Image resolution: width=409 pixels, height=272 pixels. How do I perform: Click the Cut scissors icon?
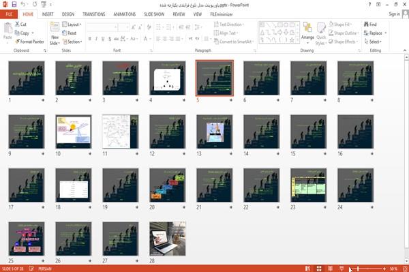[17, 25]
